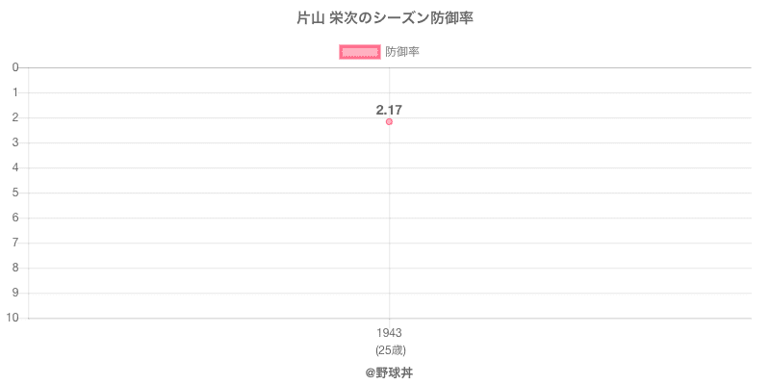The height and width of the screenshot is (385, 770).
Task: Click the 6 y-axis tick label
Action: (x=16, y=218)
